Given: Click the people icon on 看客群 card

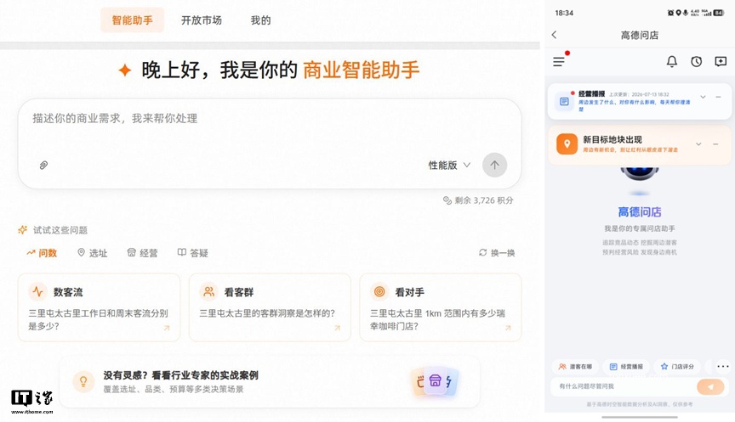Looking at the screenshot, I should pyautogui.click(x=208, y=292).
